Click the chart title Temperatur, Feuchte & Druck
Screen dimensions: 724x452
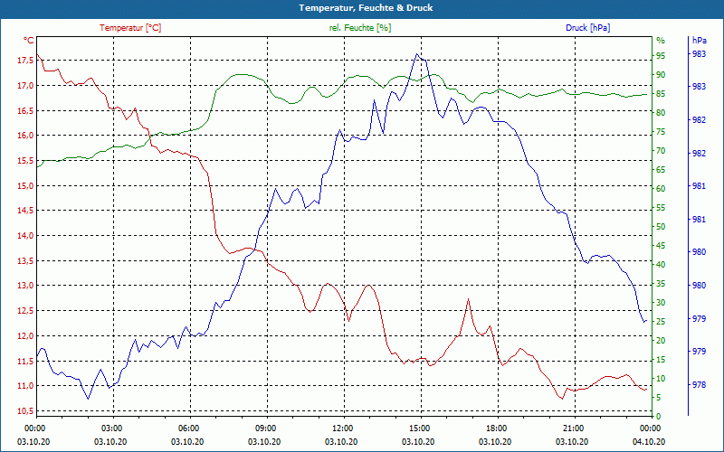point(366,8)
